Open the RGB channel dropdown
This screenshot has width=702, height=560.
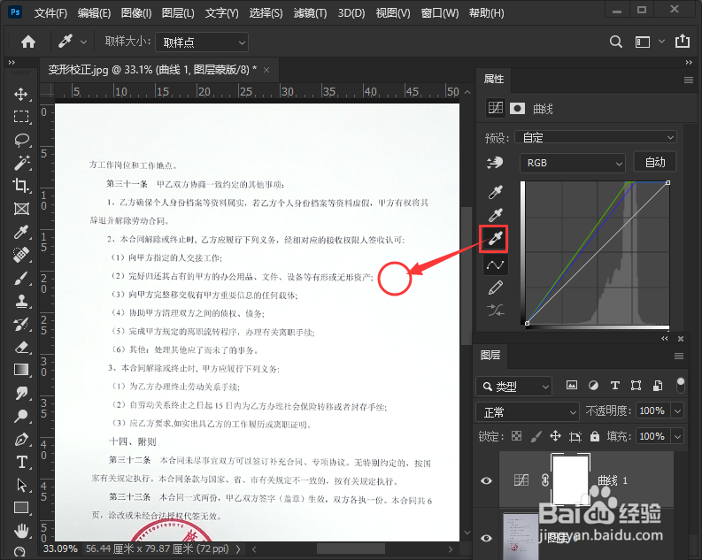[573, 163]
